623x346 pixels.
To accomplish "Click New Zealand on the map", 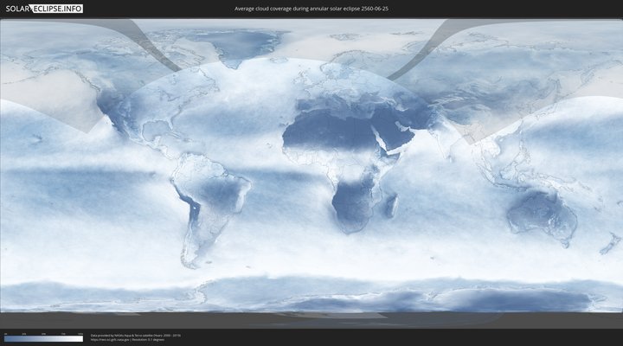I will tap(611, 243).
